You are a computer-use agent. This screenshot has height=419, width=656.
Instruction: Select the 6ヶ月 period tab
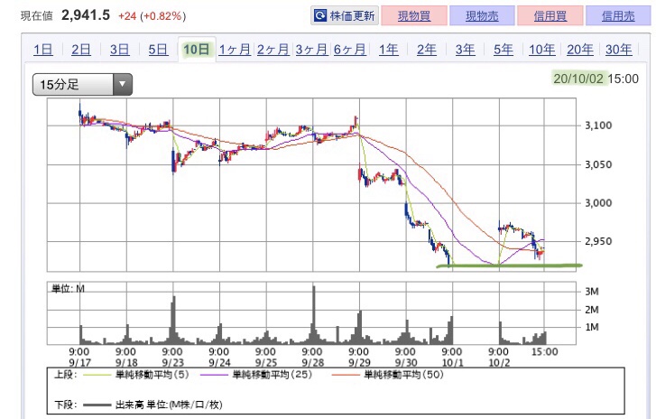350,50
